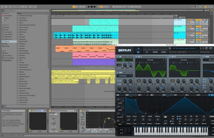Open the OSC B wavetable name dropdown
This screenshot has width=214, height=138.
coord(184,60)
